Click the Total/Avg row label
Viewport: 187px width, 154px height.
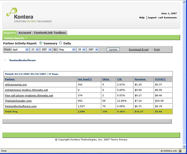pyautogui.click(x=11, y=112)
